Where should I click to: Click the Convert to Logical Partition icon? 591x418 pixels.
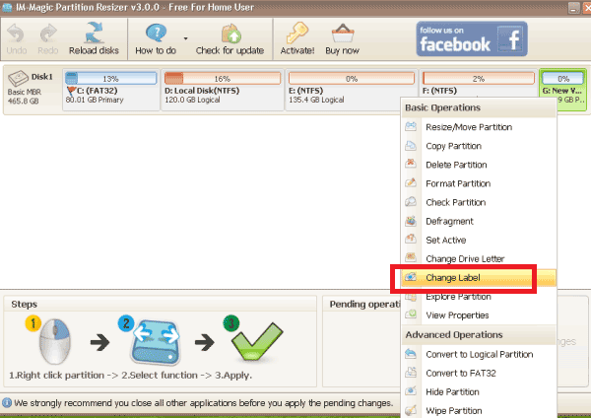411,354
